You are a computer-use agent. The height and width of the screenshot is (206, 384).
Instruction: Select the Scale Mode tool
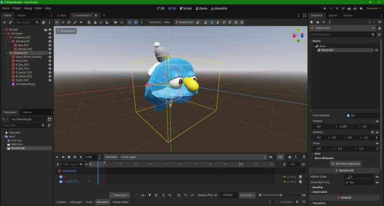pos(75,22)
